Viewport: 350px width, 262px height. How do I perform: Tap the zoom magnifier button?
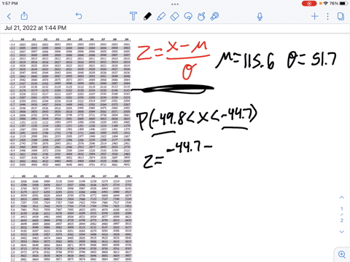point(342,254)
